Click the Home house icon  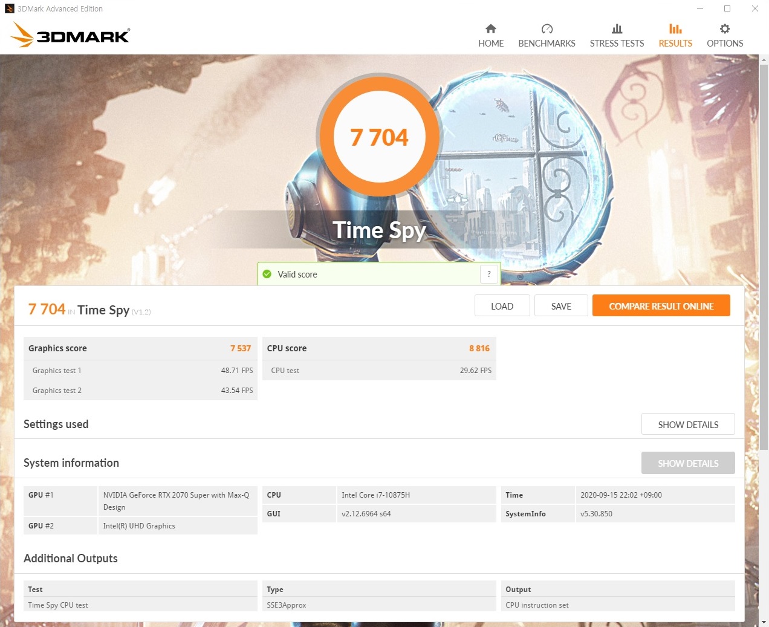point(491,28)
